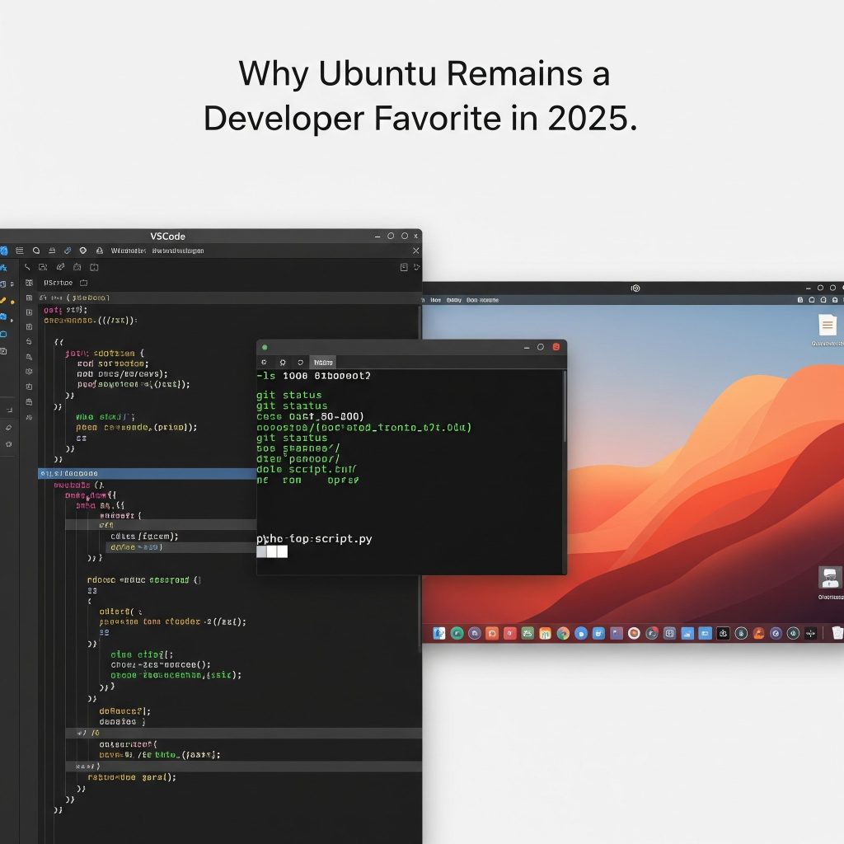Screen dimensions: 844x844
Task: Click the small square icon beside IIScrtuoe tab
Action: [x=83, y=283]
